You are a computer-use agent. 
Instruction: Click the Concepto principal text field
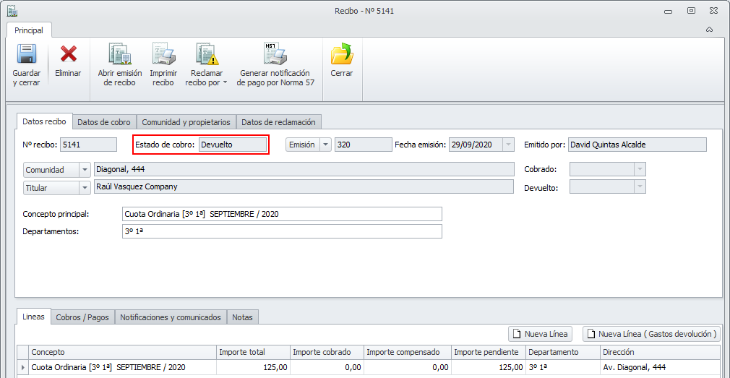pos(281,214)
